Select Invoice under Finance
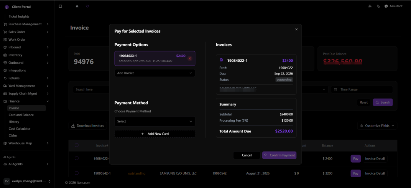This screenshot has height=188, width=411. click(x=26, y=108)
